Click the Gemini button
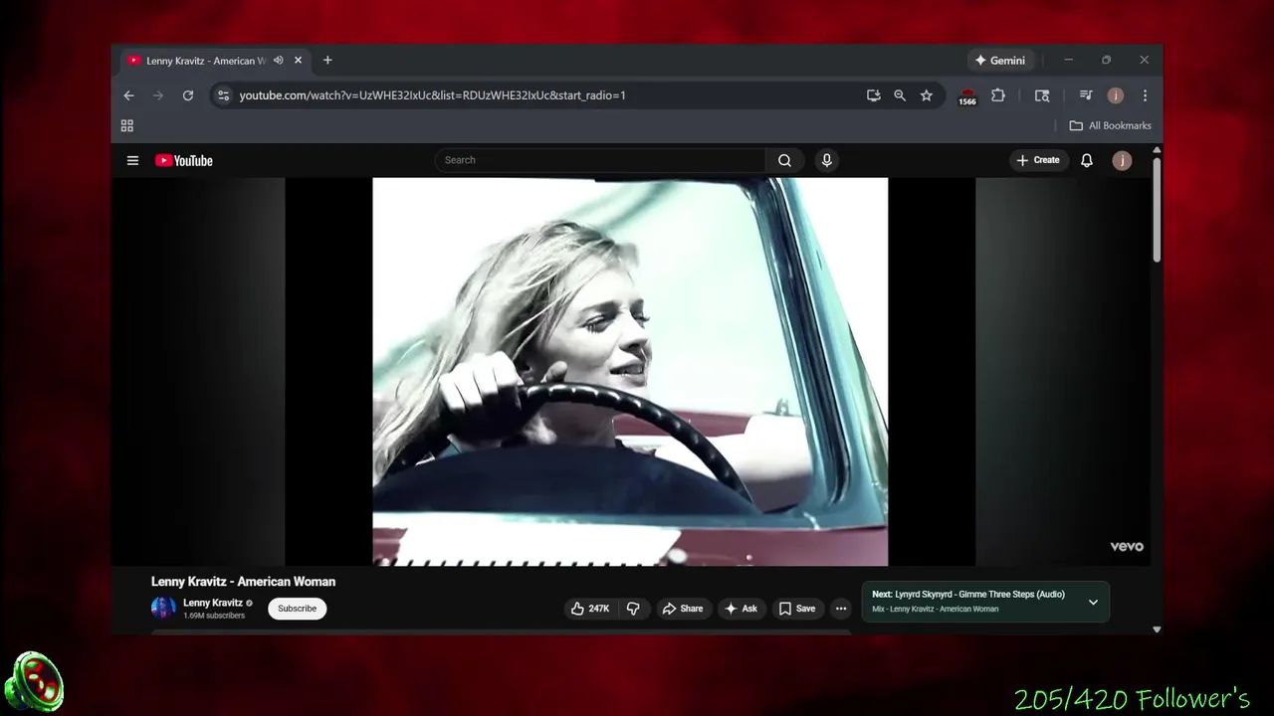1274x716 pixels. click(x=1000, y=61)
